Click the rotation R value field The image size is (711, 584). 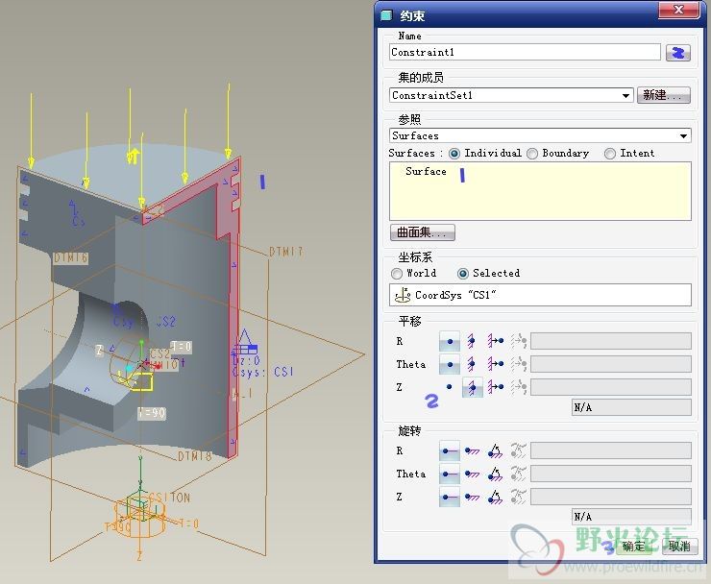[611, 450]
